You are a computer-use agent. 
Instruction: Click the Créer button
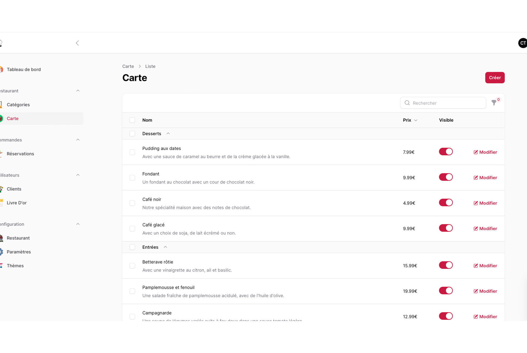[x=494, y=78]
